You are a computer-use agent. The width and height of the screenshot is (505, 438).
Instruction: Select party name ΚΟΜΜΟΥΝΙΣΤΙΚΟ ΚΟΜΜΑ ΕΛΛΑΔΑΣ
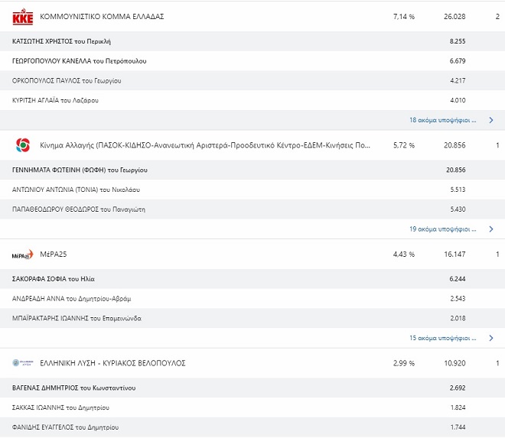coord(102,16)
